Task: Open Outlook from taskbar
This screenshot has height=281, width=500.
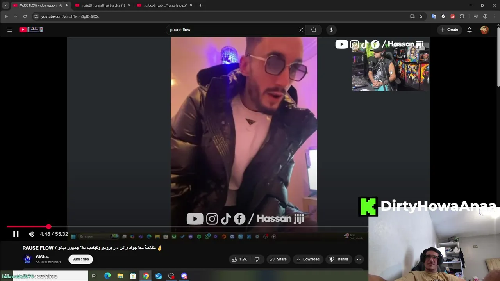Action: tap(159, 276)
